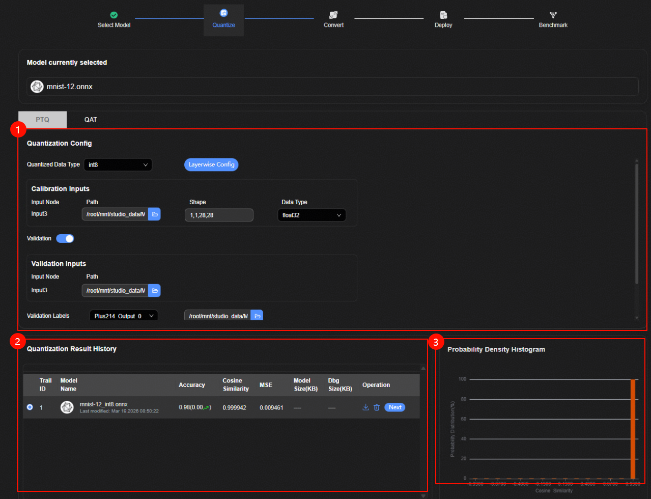The width and height of the screenshot is (651, 499).
Task: Delete the mnist-12_int8.onnx trial entry
Action: 377,407
